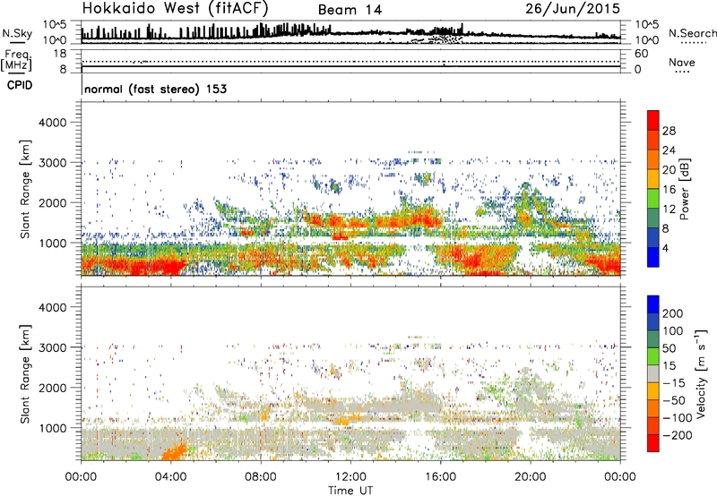This screenshot has width=717, height=496.
Task: Click the 'CPID' label
Action: tap(20, 85)
